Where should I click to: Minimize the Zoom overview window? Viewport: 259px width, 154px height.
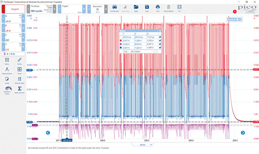coord(234,19)
